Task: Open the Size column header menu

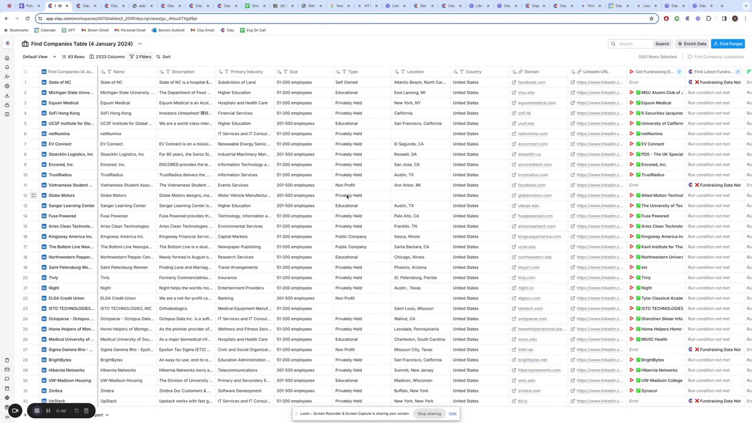Action: click(303, 72)
